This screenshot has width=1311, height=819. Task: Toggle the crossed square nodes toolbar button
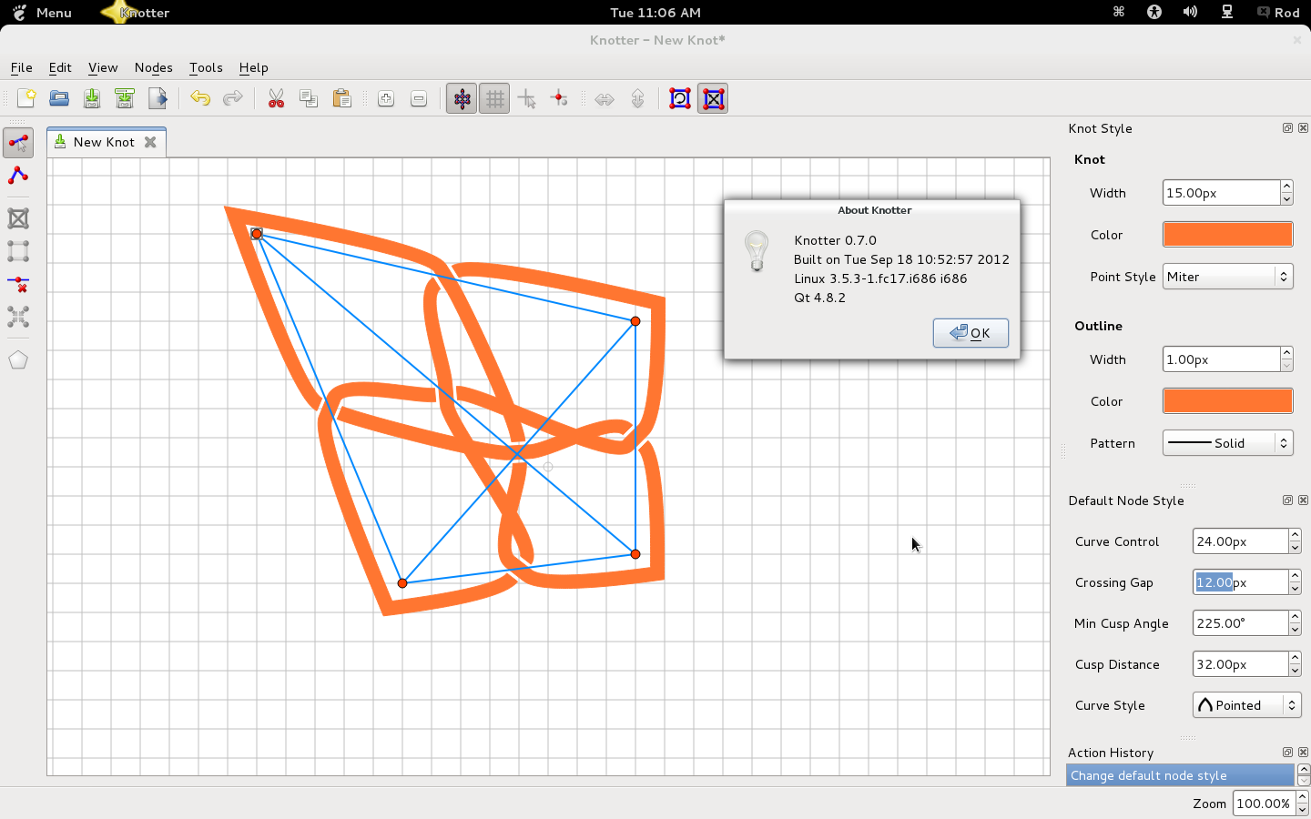[713, 98]
